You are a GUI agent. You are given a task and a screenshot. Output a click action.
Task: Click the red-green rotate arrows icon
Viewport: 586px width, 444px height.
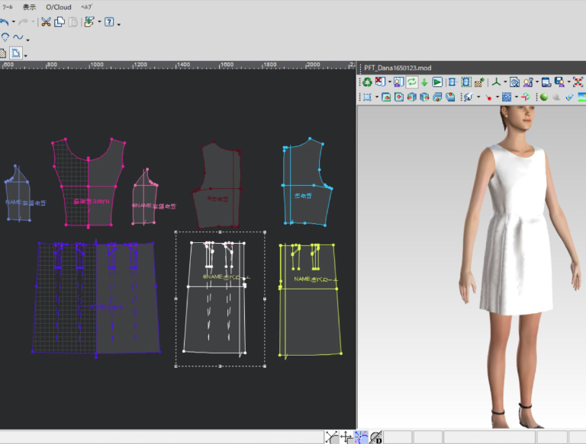[526, 97]
